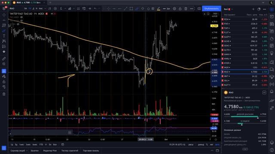Open the chart type candles selector
Screen dimensions: 275x154
[x=50, y=9]
